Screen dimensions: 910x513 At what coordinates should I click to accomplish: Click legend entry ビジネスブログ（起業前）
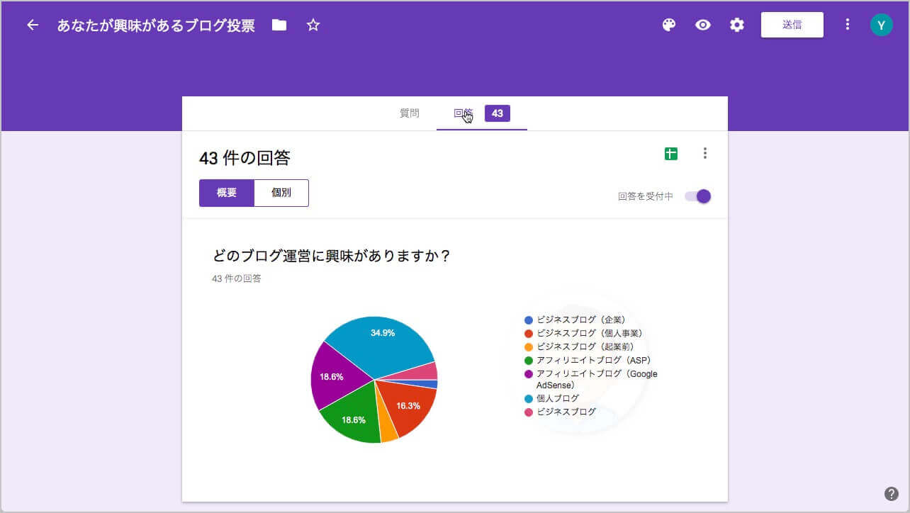[x=585, y=347]
